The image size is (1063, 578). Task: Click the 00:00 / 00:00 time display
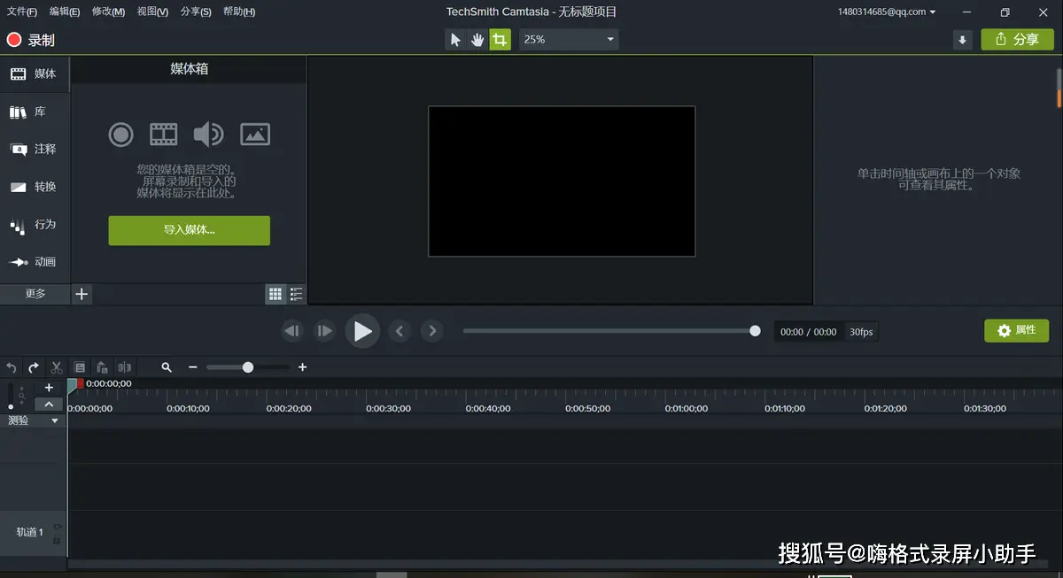[x=808, y=332]
